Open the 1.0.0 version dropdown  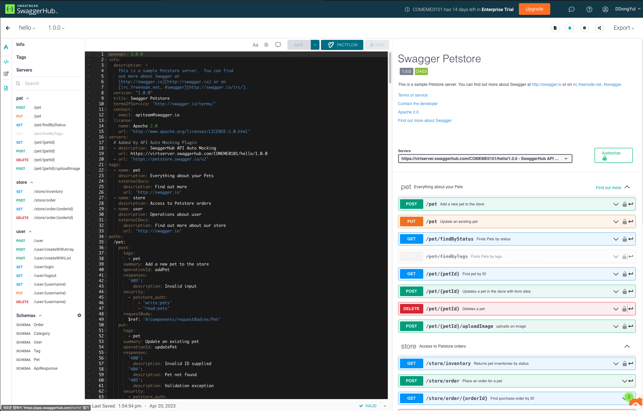tap(56, 28)
